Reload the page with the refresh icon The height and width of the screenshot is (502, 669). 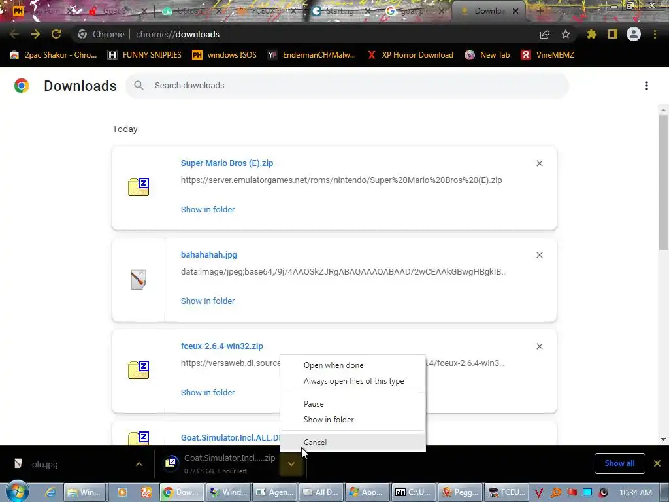click(x=56, y=34)
